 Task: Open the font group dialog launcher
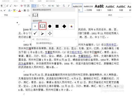[x=29, y=16]
